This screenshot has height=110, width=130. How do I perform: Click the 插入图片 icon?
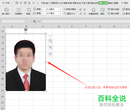6,10
